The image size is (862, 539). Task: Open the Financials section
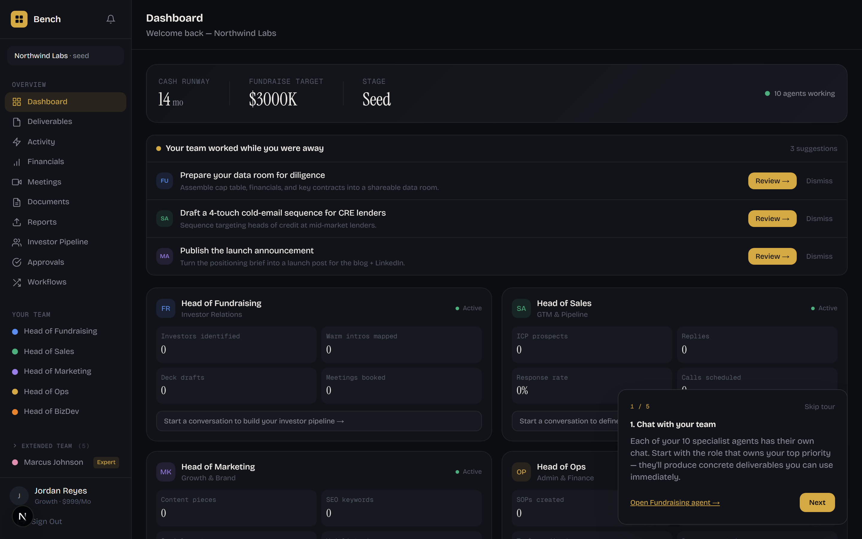coord(66,162)
